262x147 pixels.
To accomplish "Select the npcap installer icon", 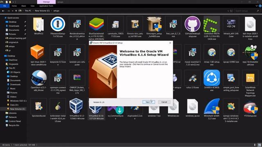I will tap(231, 52).
